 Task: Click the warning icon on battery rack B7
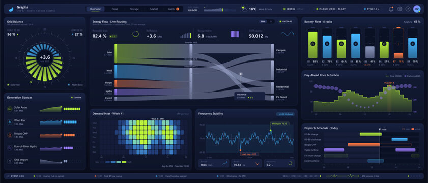[398, 44]
